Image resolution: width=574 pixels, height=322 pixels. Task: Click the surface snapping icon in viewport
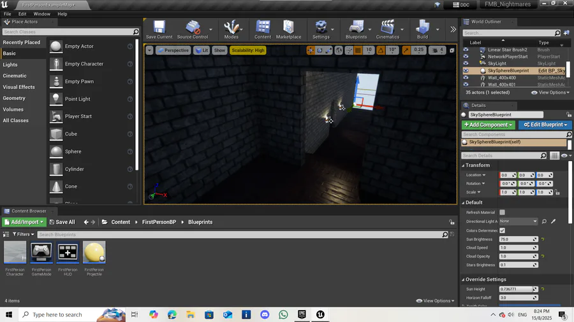click(349, 50)
